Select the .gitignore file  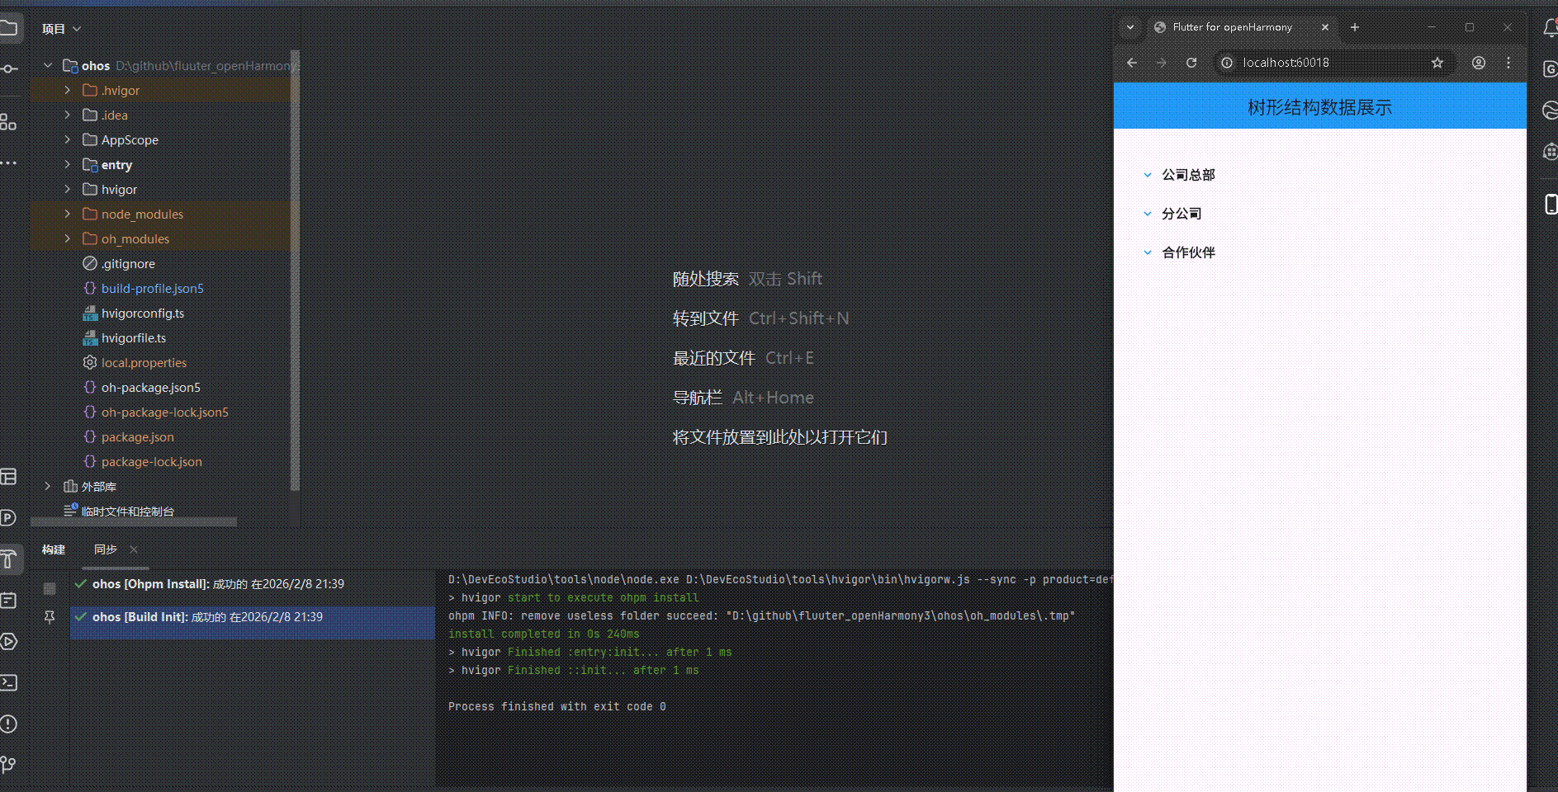click(128, 263)
